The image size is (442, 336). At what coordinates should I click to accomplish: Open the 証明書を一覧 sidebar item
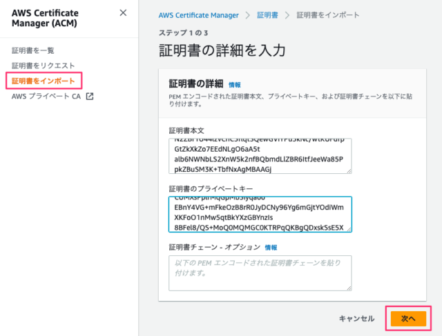[x=32, y=50]
